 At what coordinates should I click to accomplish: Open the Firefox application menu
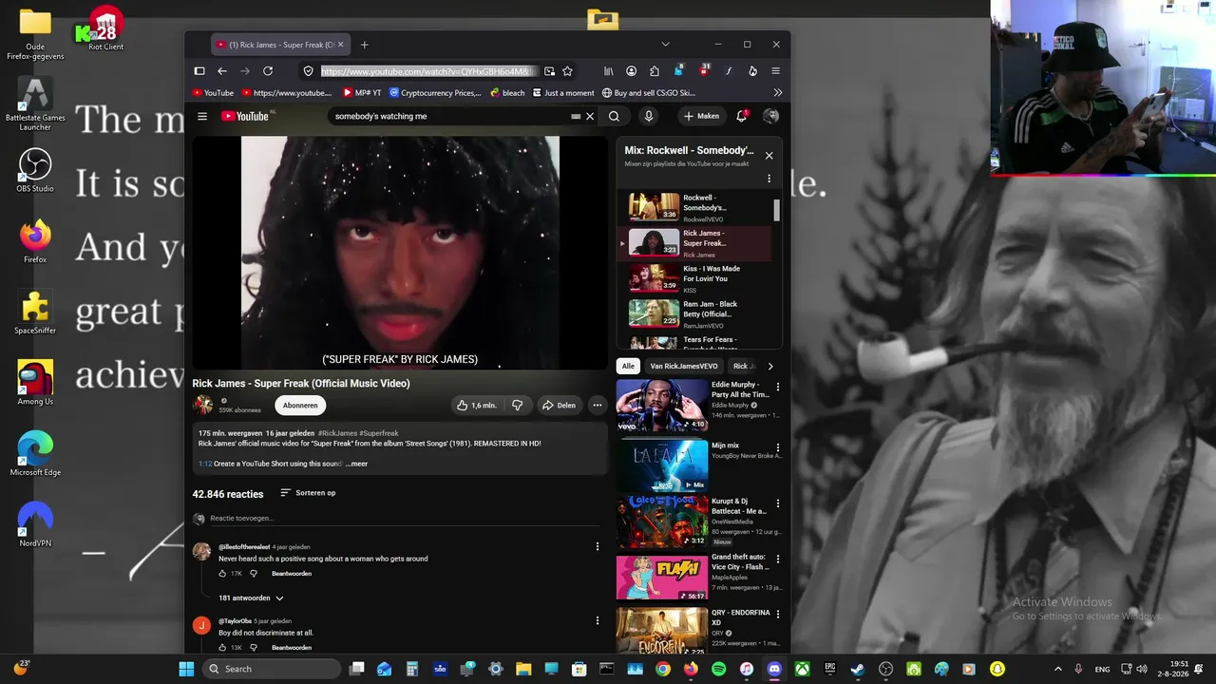coord(775,71)
